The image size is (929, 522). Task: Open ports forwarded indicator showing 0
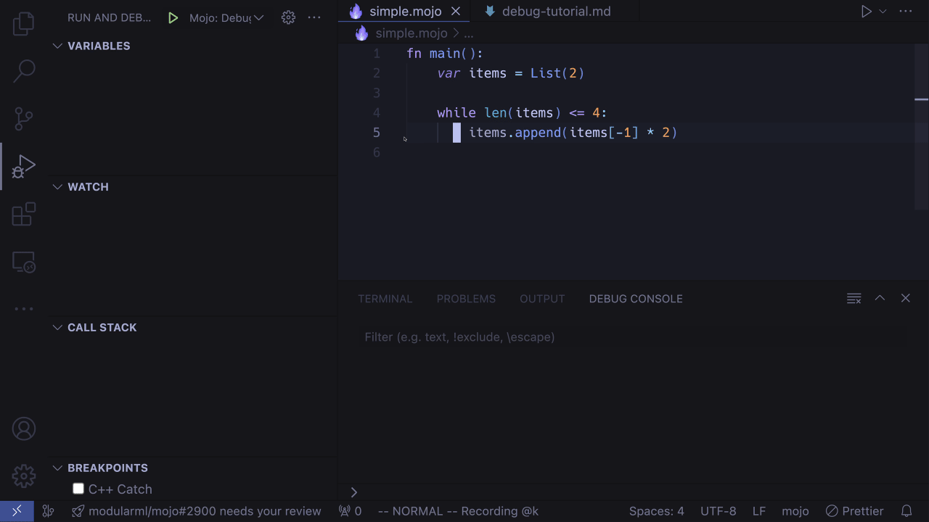pyautogui.click(x=350, y=511)
